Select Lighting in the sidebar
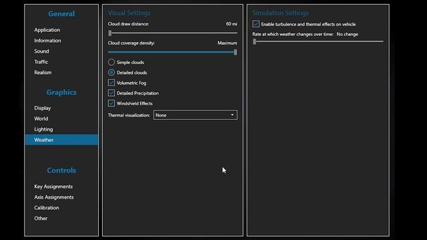Screen dimensions: 427x240 (x=43, y=129)
